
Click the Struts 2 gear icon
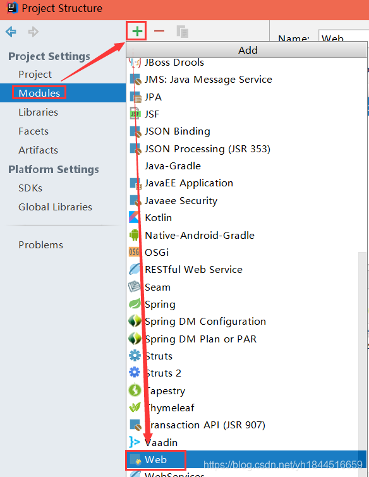(x=135, y=372)
